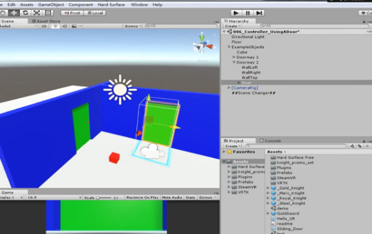Select the Move tool in toolbar
Viewport: 372px width, 234px height.
coord(14,13)
